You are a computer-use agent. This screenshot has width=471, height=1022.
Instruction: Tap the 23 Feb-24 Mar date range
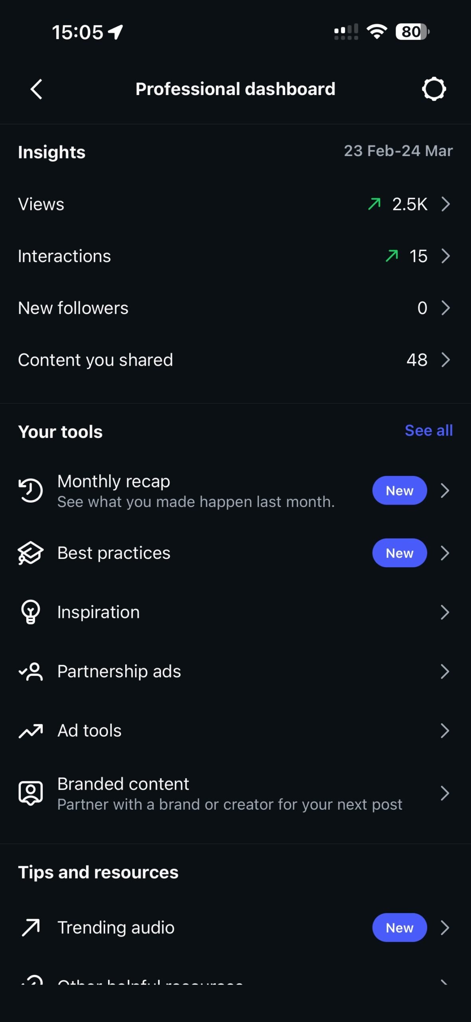coord(398,151)
